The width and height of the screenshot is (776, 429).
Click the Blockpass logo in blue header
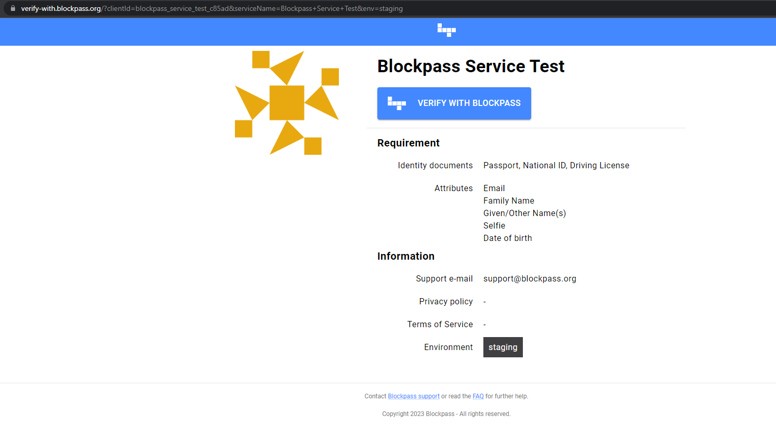point(446,30)
